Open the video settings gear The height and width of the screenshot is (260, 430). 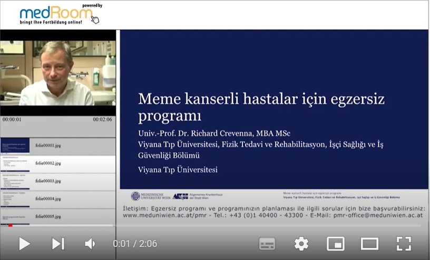[301, 243]
